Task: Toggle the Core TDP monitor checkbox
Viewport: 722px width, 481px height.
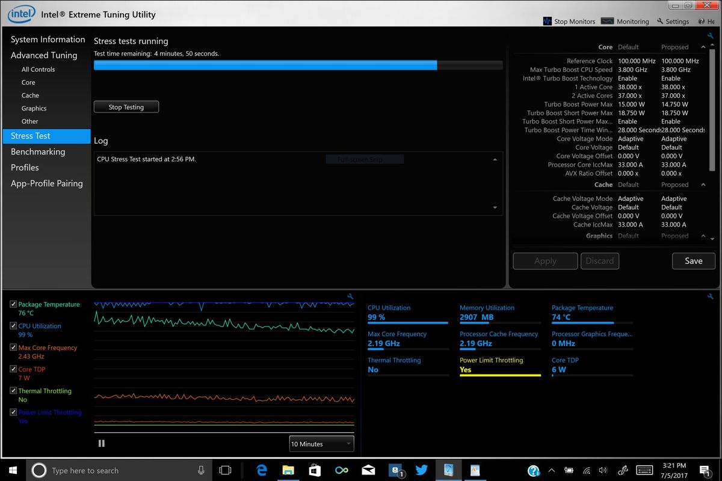Action: (13, 369)
